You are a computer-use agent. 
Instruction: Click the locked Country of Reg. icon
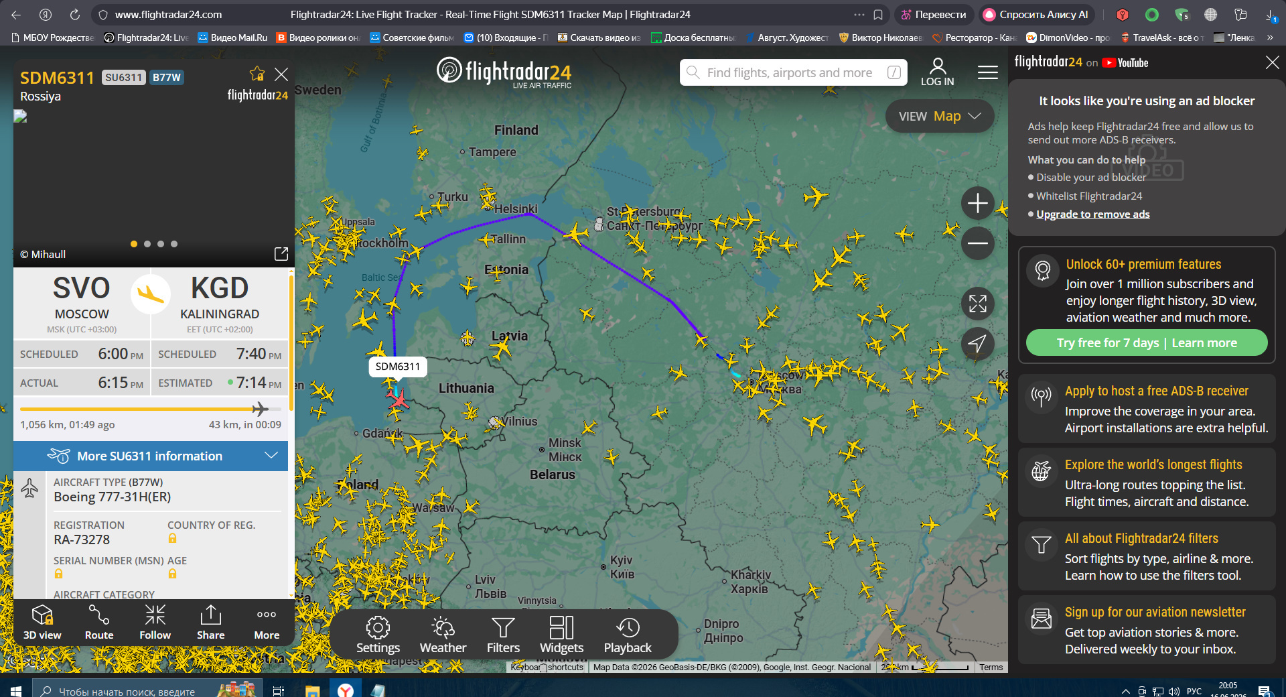[172, 538]
